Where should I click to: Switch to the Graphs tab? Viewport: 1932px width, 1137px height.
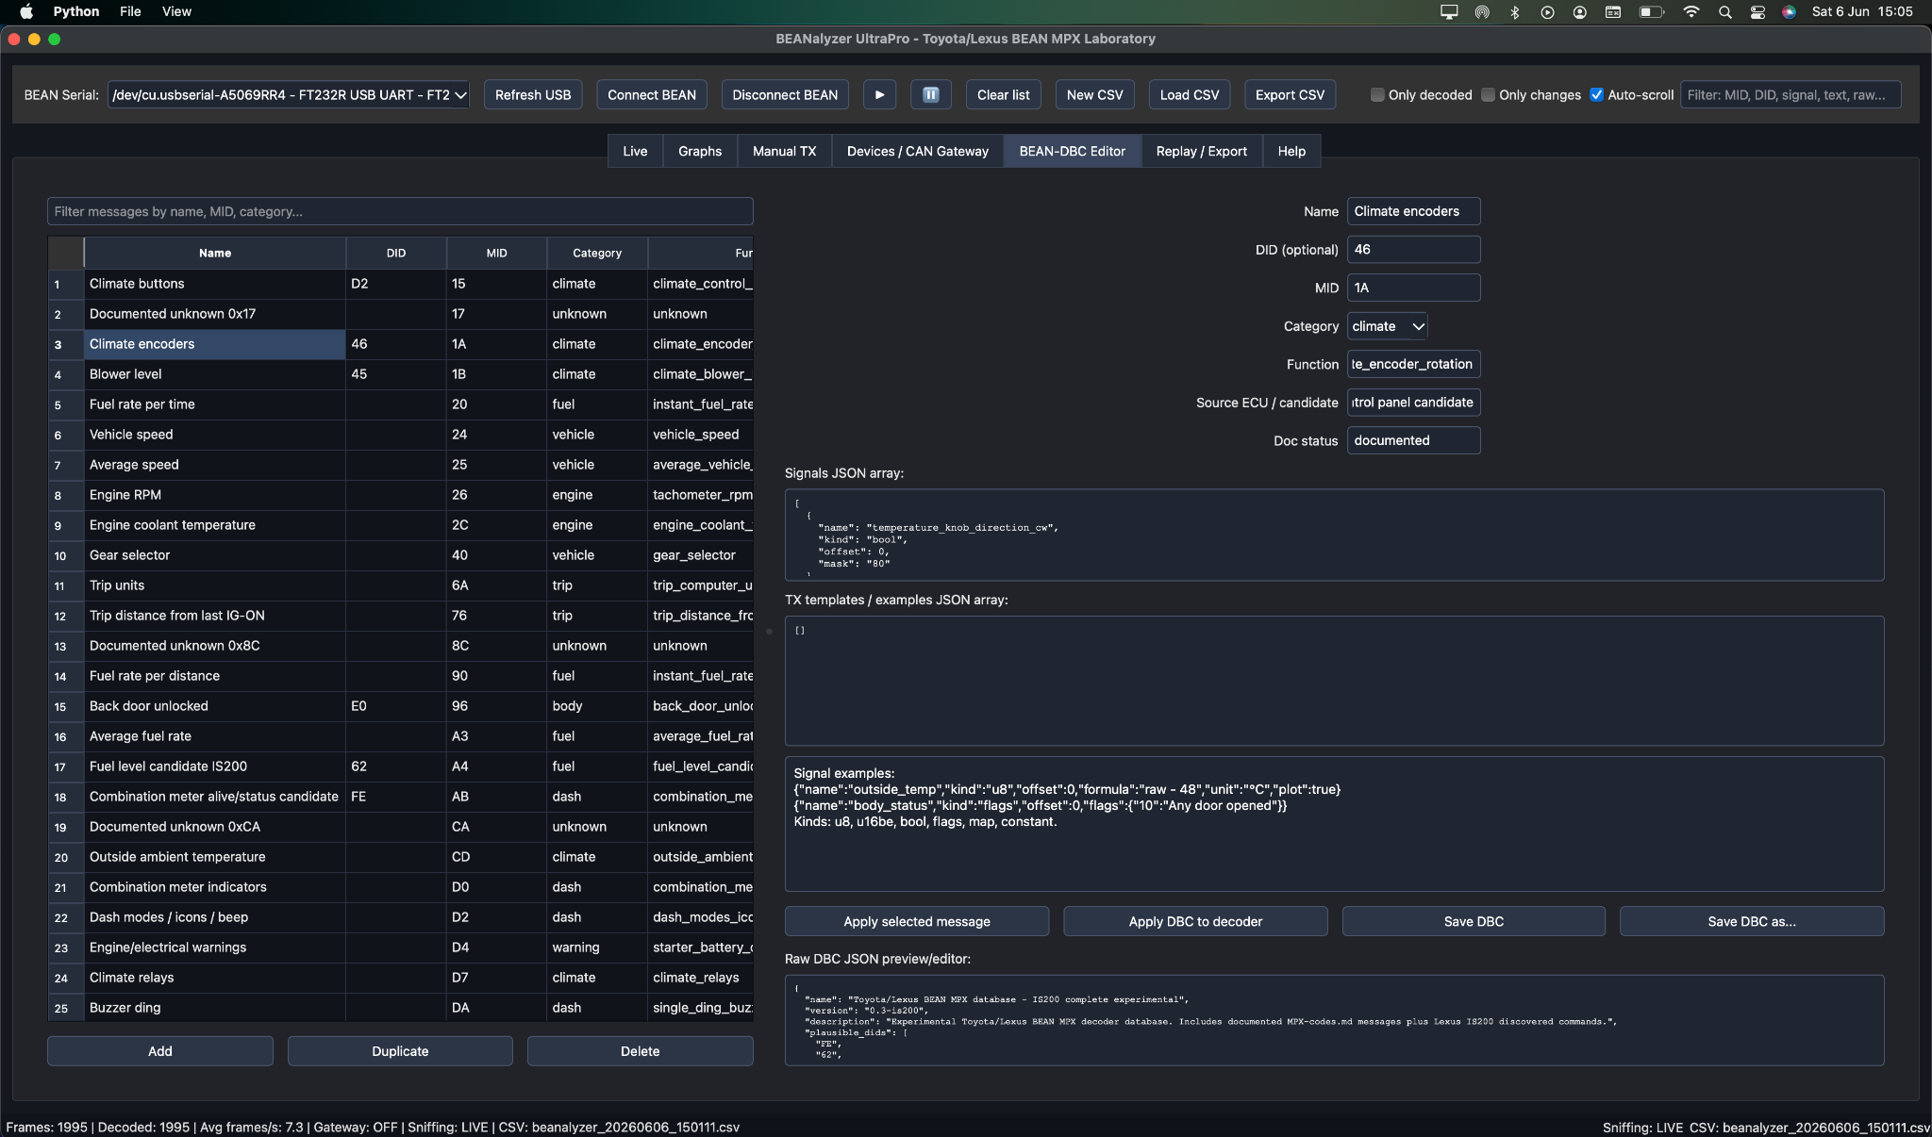click(x=700, y=151)
